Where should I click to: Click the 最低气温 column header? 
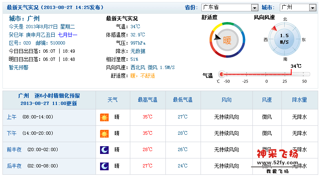(183, 100)
